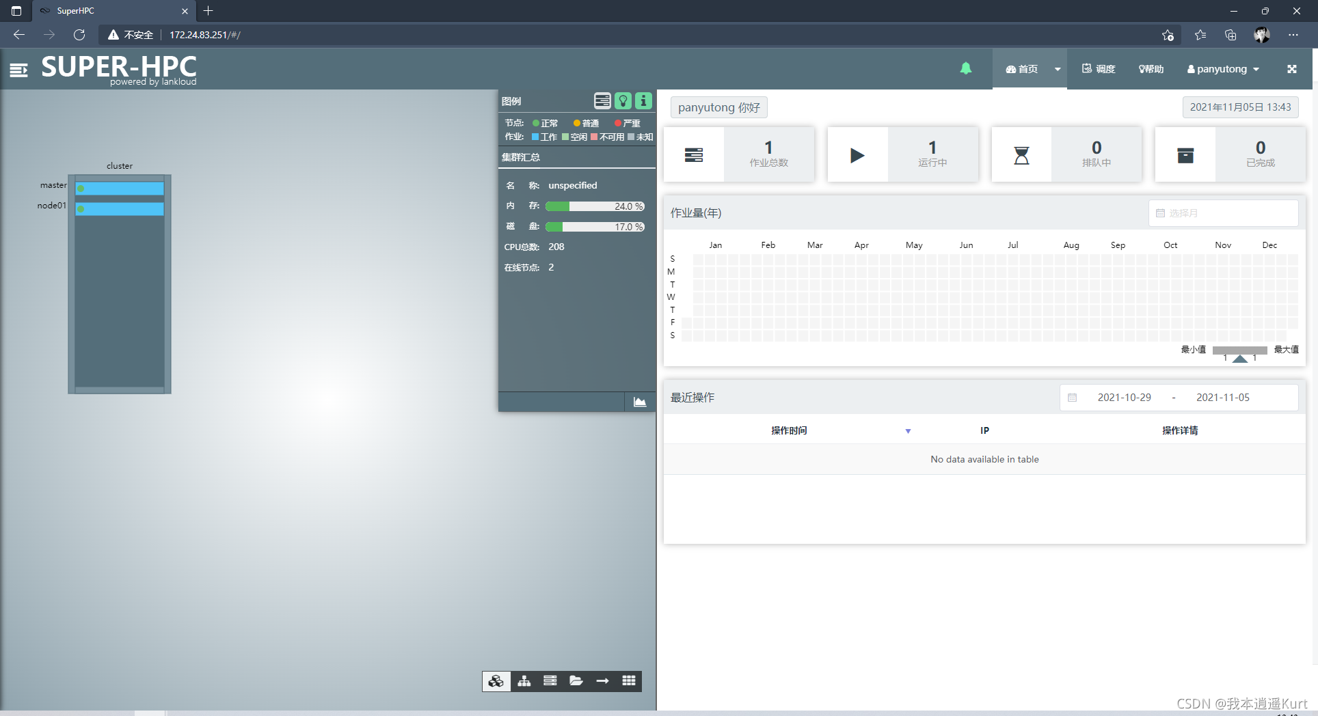This screenshot has width=1318, height=716.
Task: Click 'No data available in table' row
Action: point(984,459)
